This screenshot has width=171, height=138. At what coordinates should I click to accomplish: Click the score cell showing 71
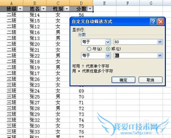(81, 103)
